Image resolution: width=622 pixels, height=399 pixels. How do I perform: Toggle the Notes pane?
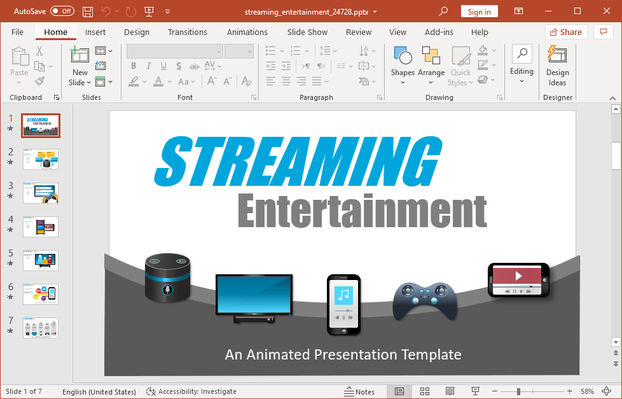[359, 391]
